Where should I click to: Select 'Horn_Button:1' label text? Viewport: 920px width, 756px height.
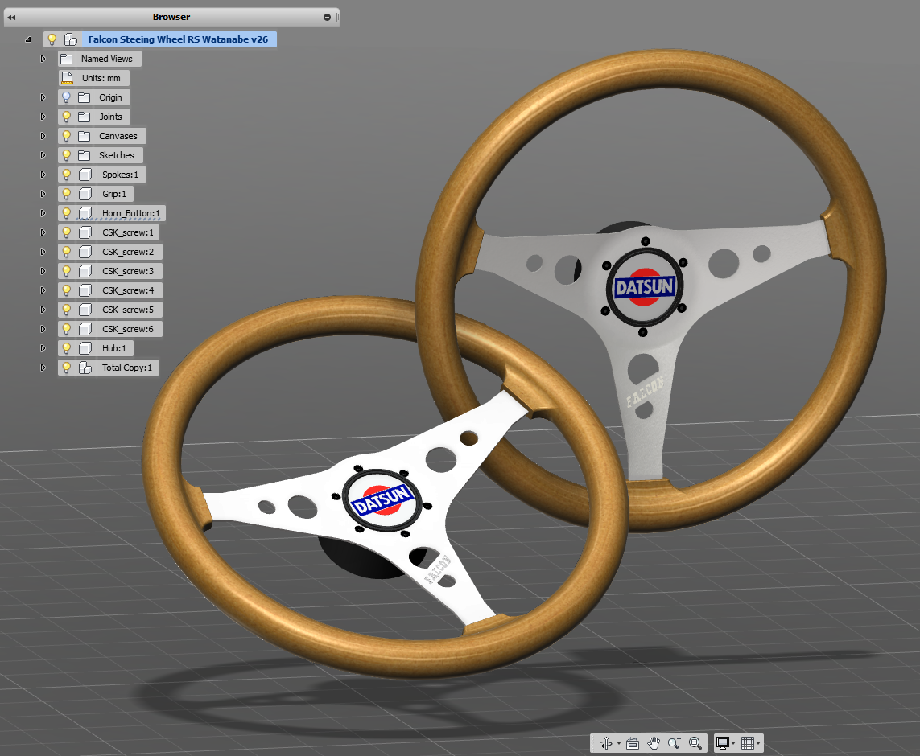131,213
